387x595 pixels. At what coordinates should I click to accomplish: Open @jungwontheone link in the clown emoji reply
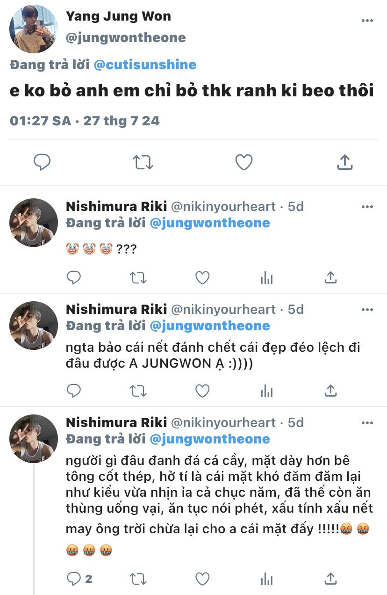tap(209, 223)
